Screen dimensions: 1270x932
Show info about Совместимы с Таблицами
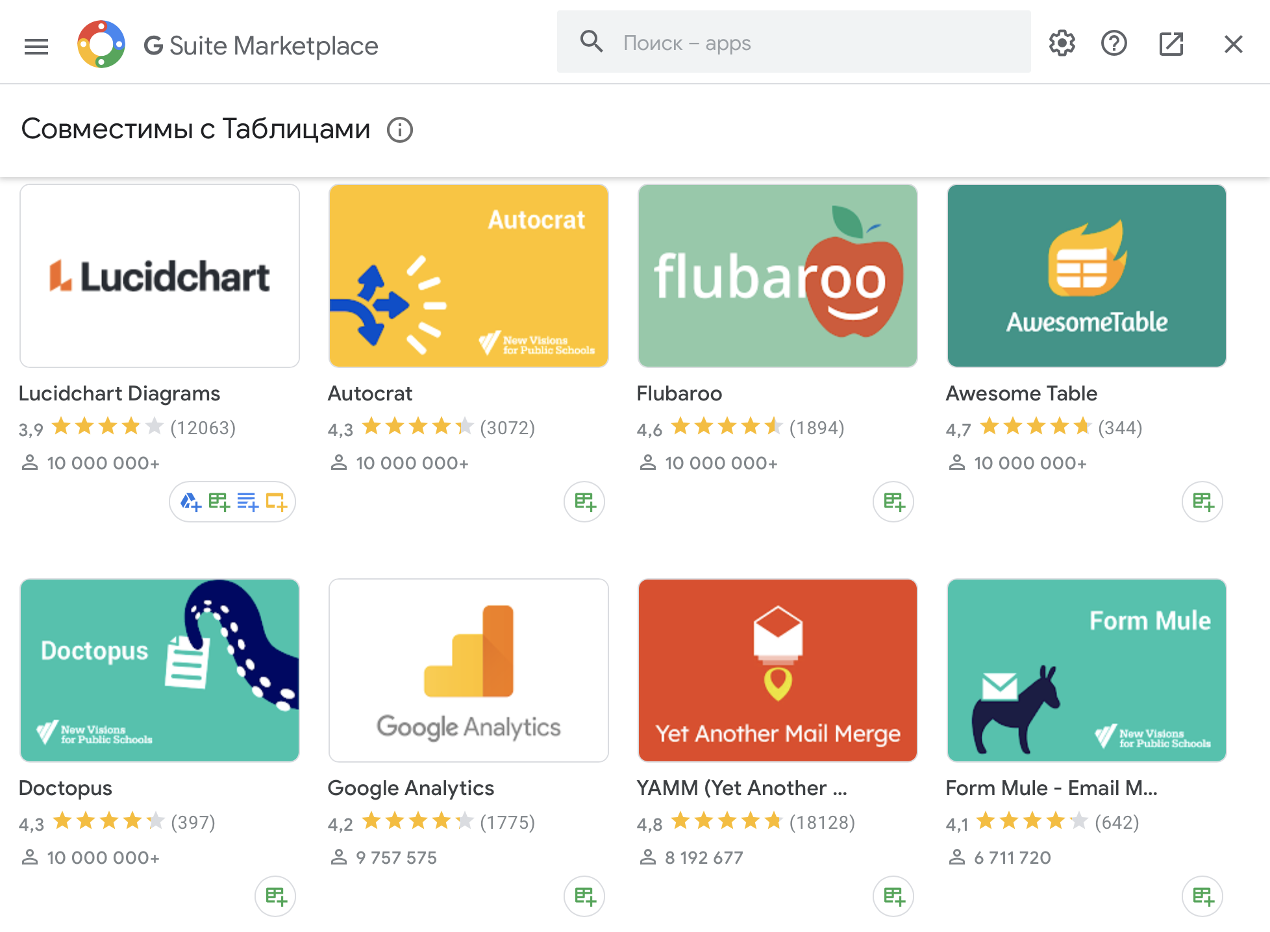click(400, 130)
